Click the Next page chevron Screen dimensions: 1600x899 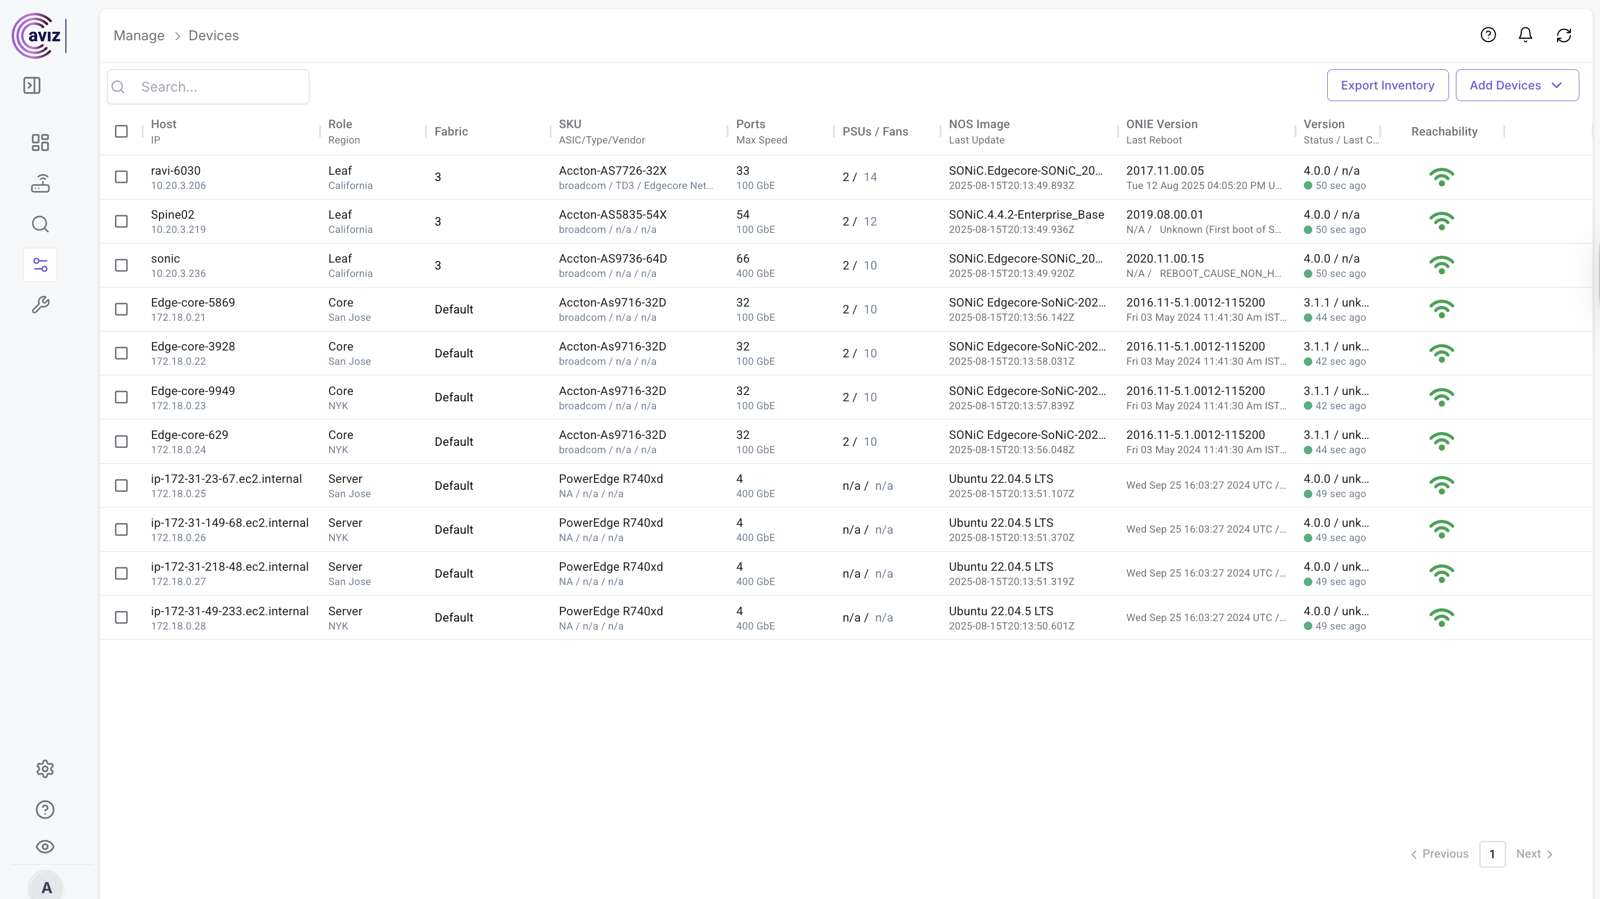pos(1549,855)
